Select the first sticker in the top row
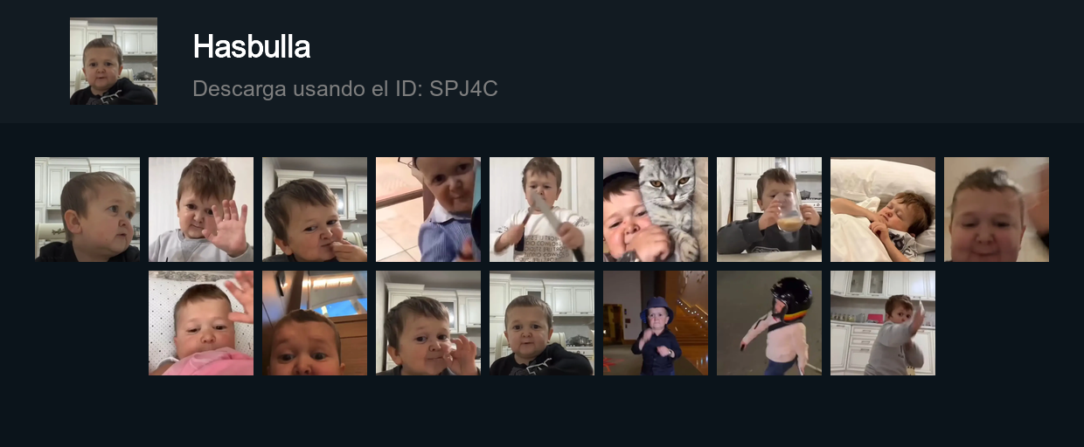This screenshot has height=447, width=1084. pyautogui.click(x=87, y=210)
